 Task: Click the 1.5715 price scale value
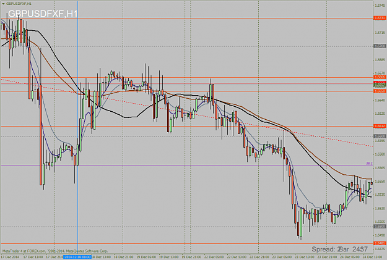pyautogui.click(x=380, y=33)
